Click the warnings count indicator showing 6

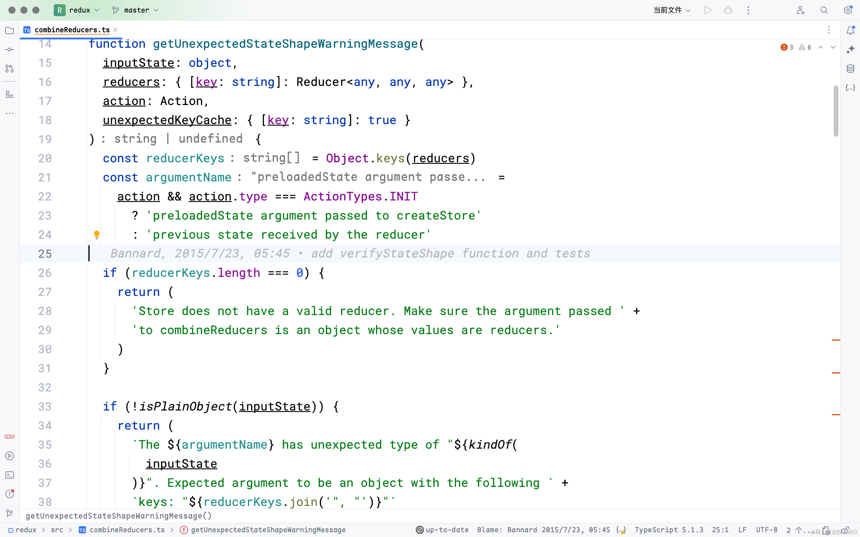[x=805, y=47]
